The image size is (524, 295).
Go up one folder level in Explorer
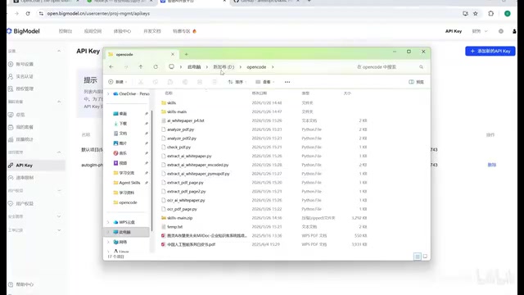click(x=141, y=67)
